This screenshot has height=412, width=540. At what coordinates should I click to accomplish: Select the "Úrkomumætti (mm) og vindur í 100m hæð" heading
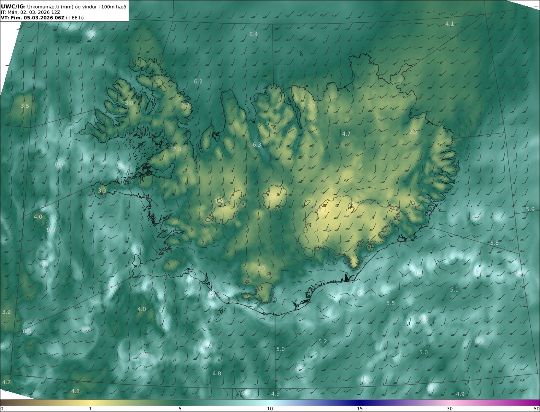click(77, 6)
